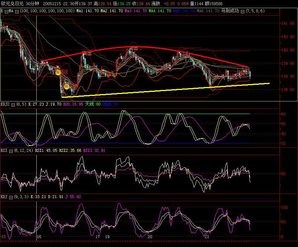Open RSI (6,12,24) parameters
This screenshot has width=298, height=247.
click(24, 151)
